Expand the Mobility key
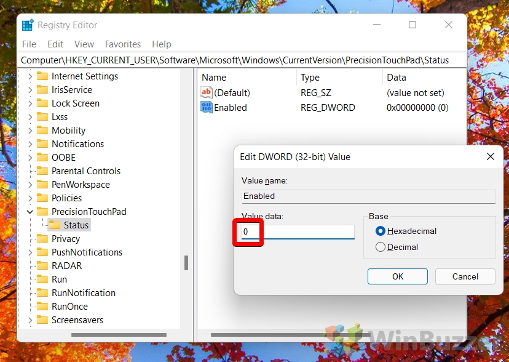This screenshot has height=362, width=509. (30, 131)
